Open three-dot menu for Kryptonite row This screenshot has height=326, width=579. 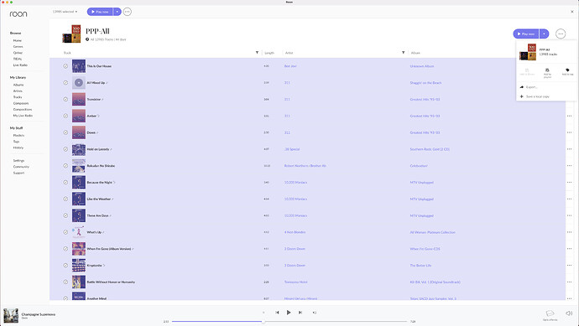569,265
